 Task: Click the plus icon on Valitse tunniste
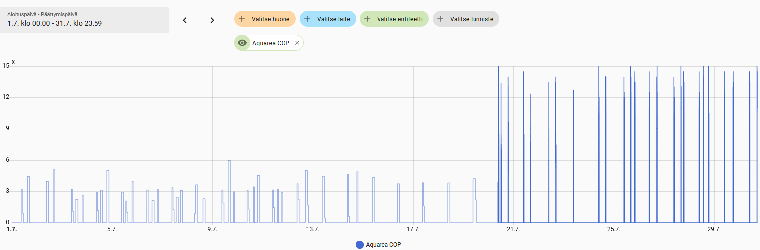440,19
